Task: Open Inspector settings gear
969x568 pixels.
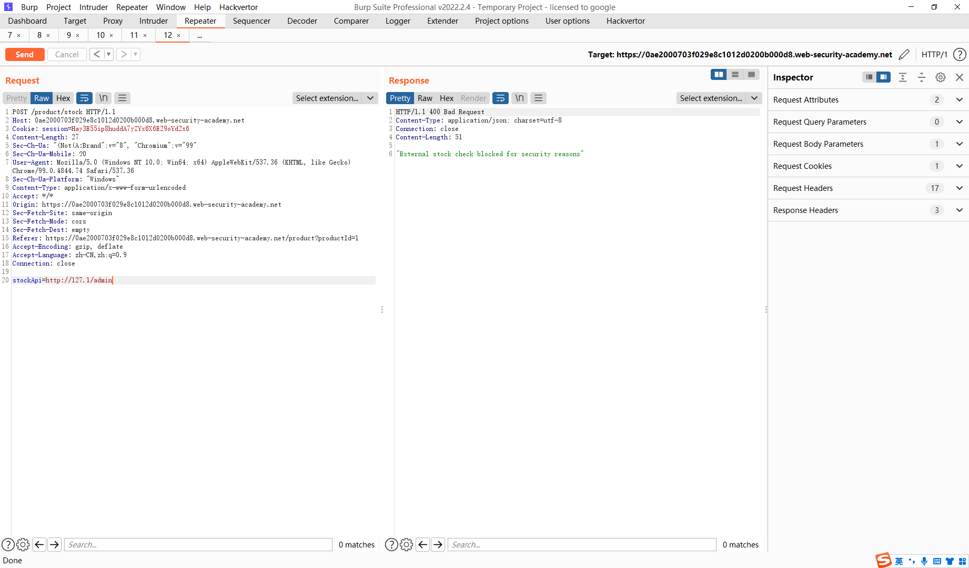Action: (x=941, y=77)
